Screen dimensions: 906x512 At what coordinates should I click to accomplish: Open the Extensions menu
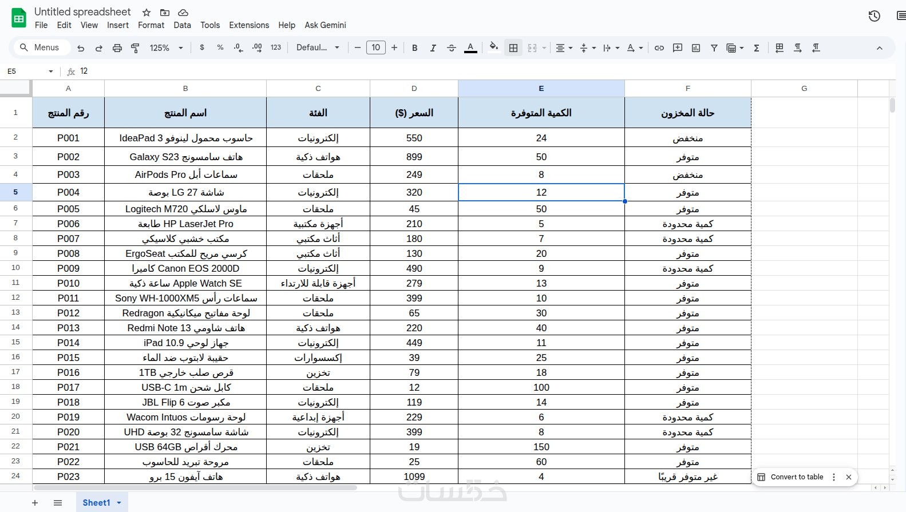click(x=249, y=25)
